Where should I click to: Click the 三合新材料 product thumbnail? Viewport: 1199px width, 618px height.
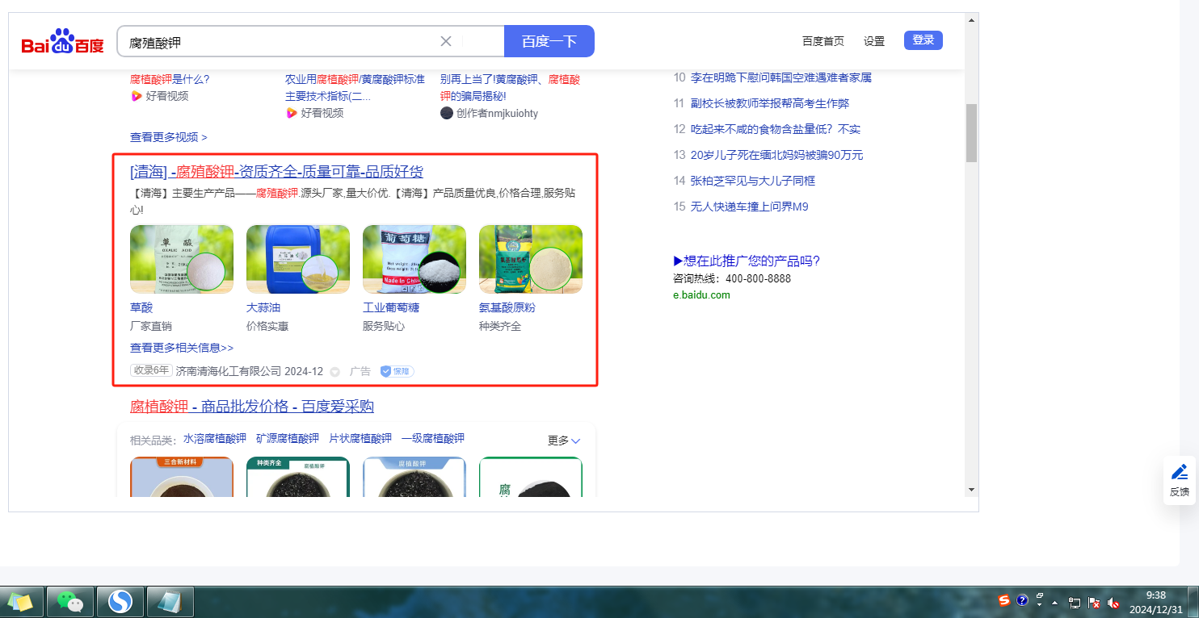(182, 477)
